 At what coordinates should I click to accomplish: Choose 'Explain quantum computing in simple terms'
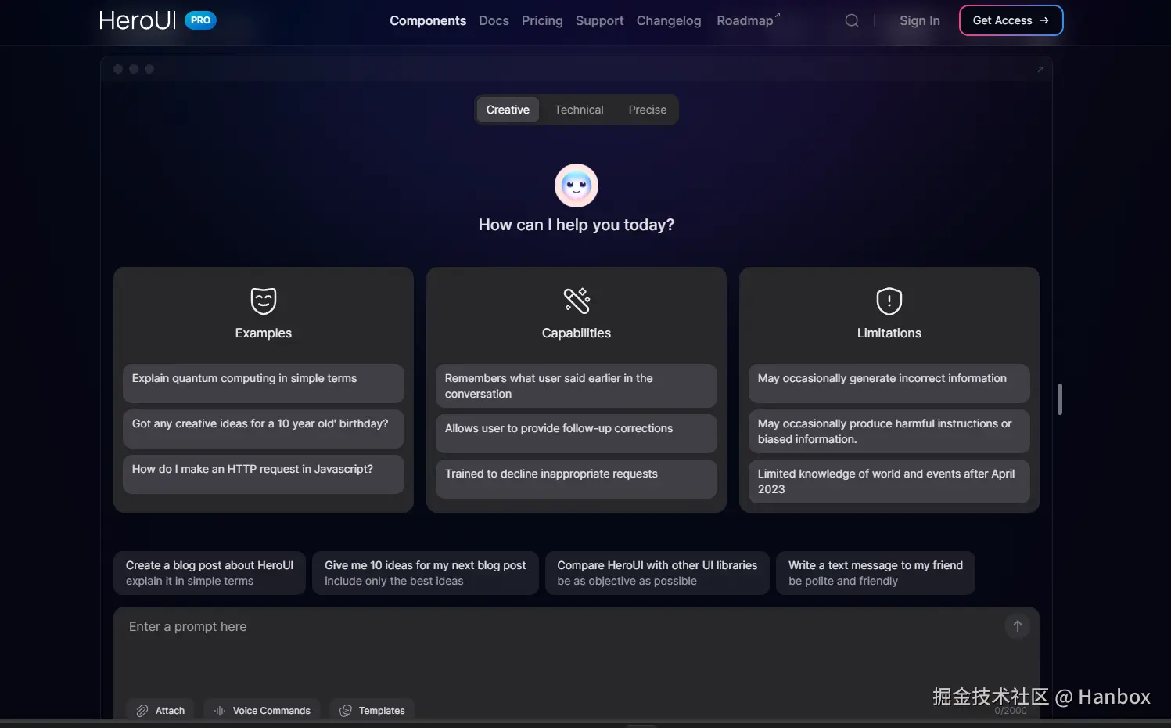click(264, 384)
